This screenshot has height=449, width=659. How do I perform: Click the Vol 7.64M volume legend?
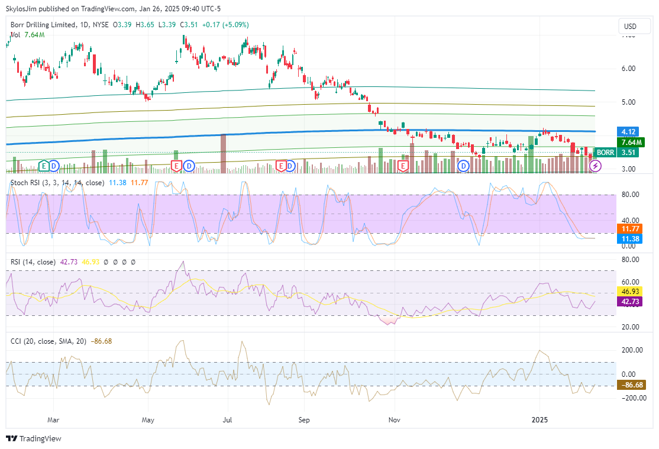coord(27,35)
